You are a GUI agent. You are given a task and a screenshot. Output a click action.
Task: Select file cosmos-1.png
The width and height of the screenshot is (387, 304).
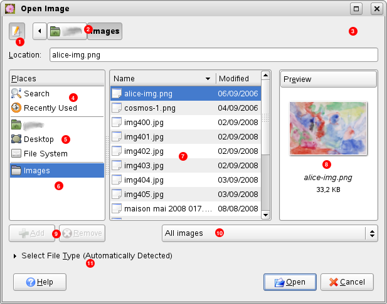pos(186,108)
